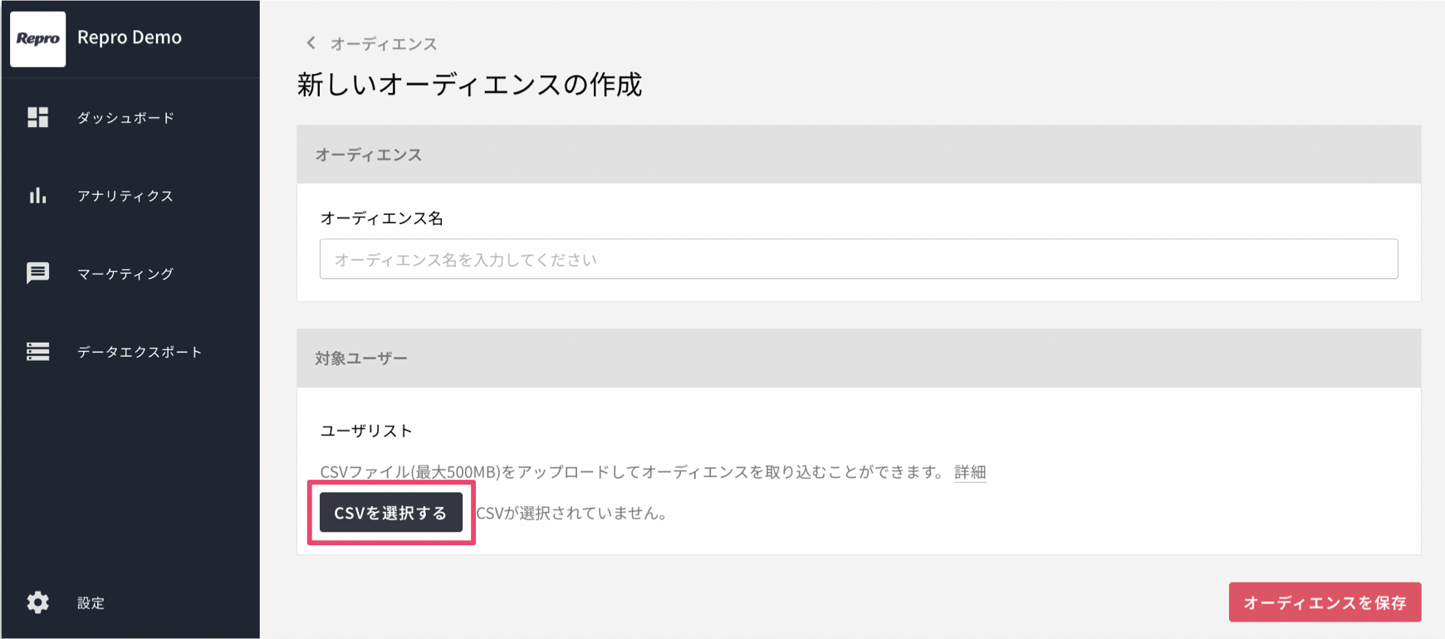Select the data export list icon
The image size is (1445, 639).
37,351
